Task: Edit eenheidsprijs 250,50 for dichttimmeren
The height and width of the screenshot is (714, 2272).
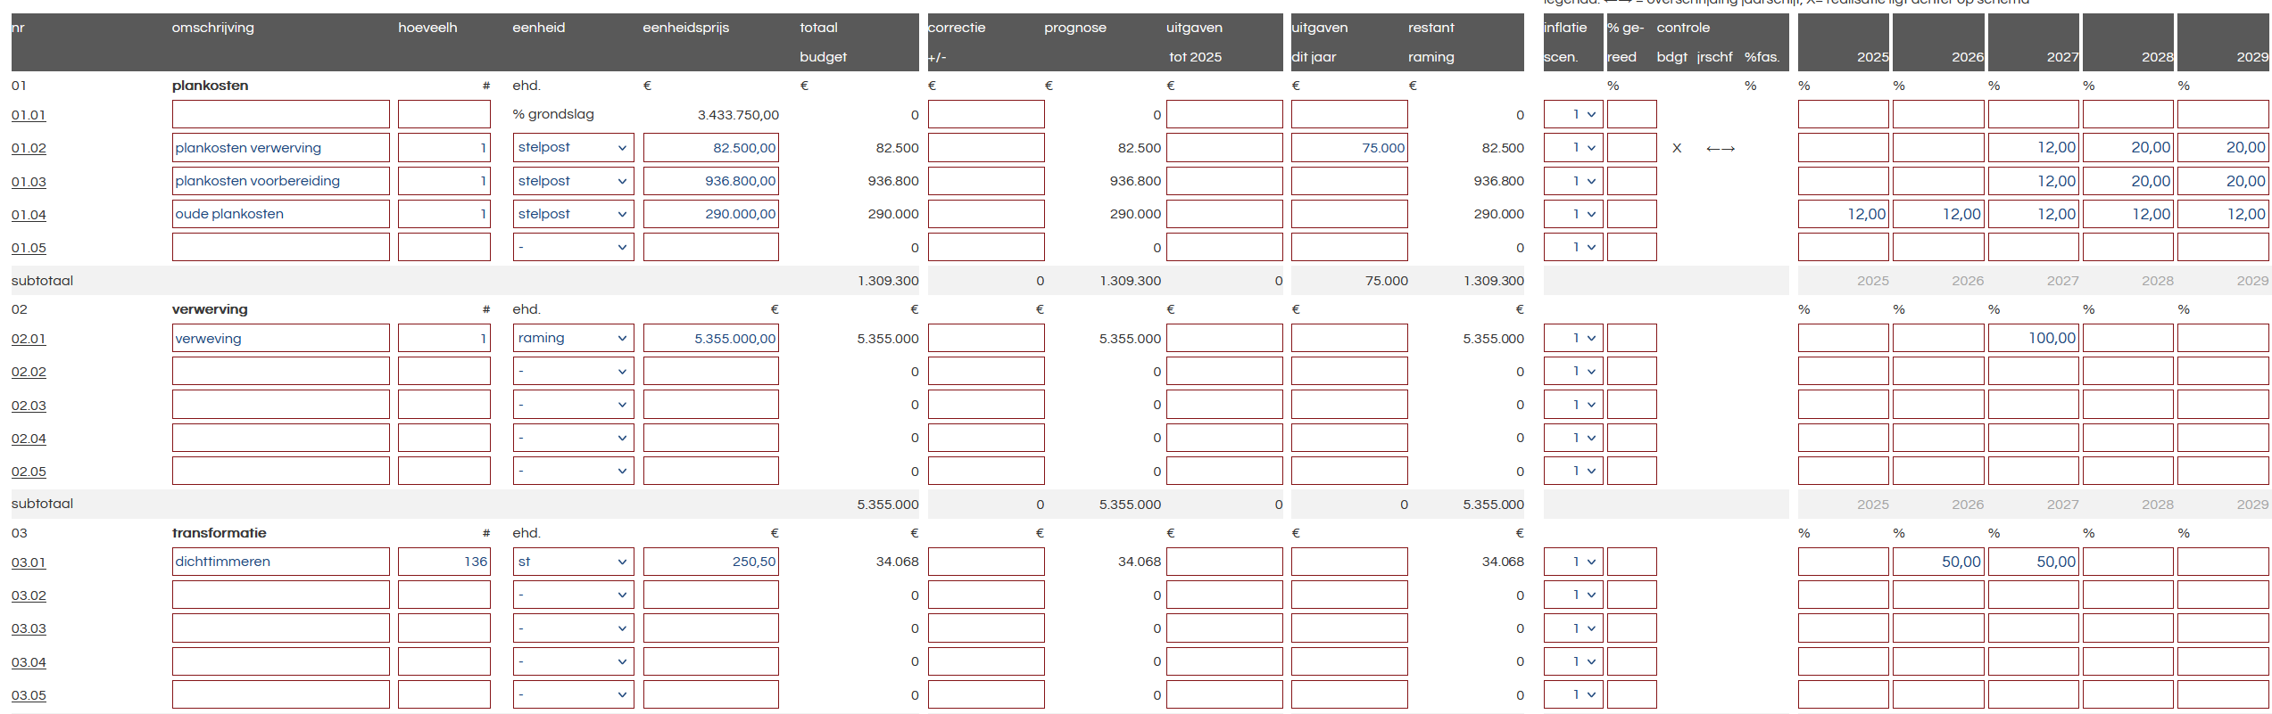Action: (710, 562)
